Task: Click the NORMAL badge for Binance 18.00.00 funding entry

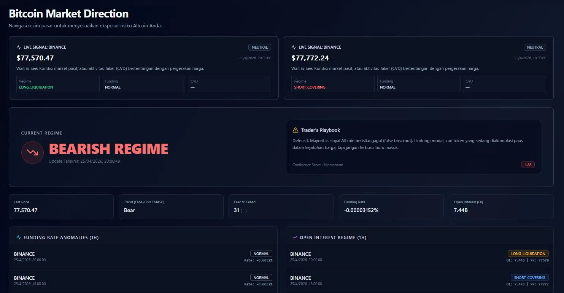Action: (x=261, y=277)
